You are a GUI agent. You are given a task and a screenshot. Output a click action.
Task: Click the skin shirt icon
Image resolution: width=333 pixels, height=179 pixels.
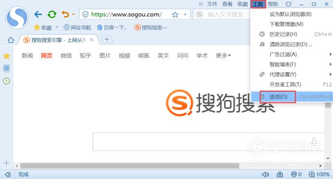tap(288, 4)
